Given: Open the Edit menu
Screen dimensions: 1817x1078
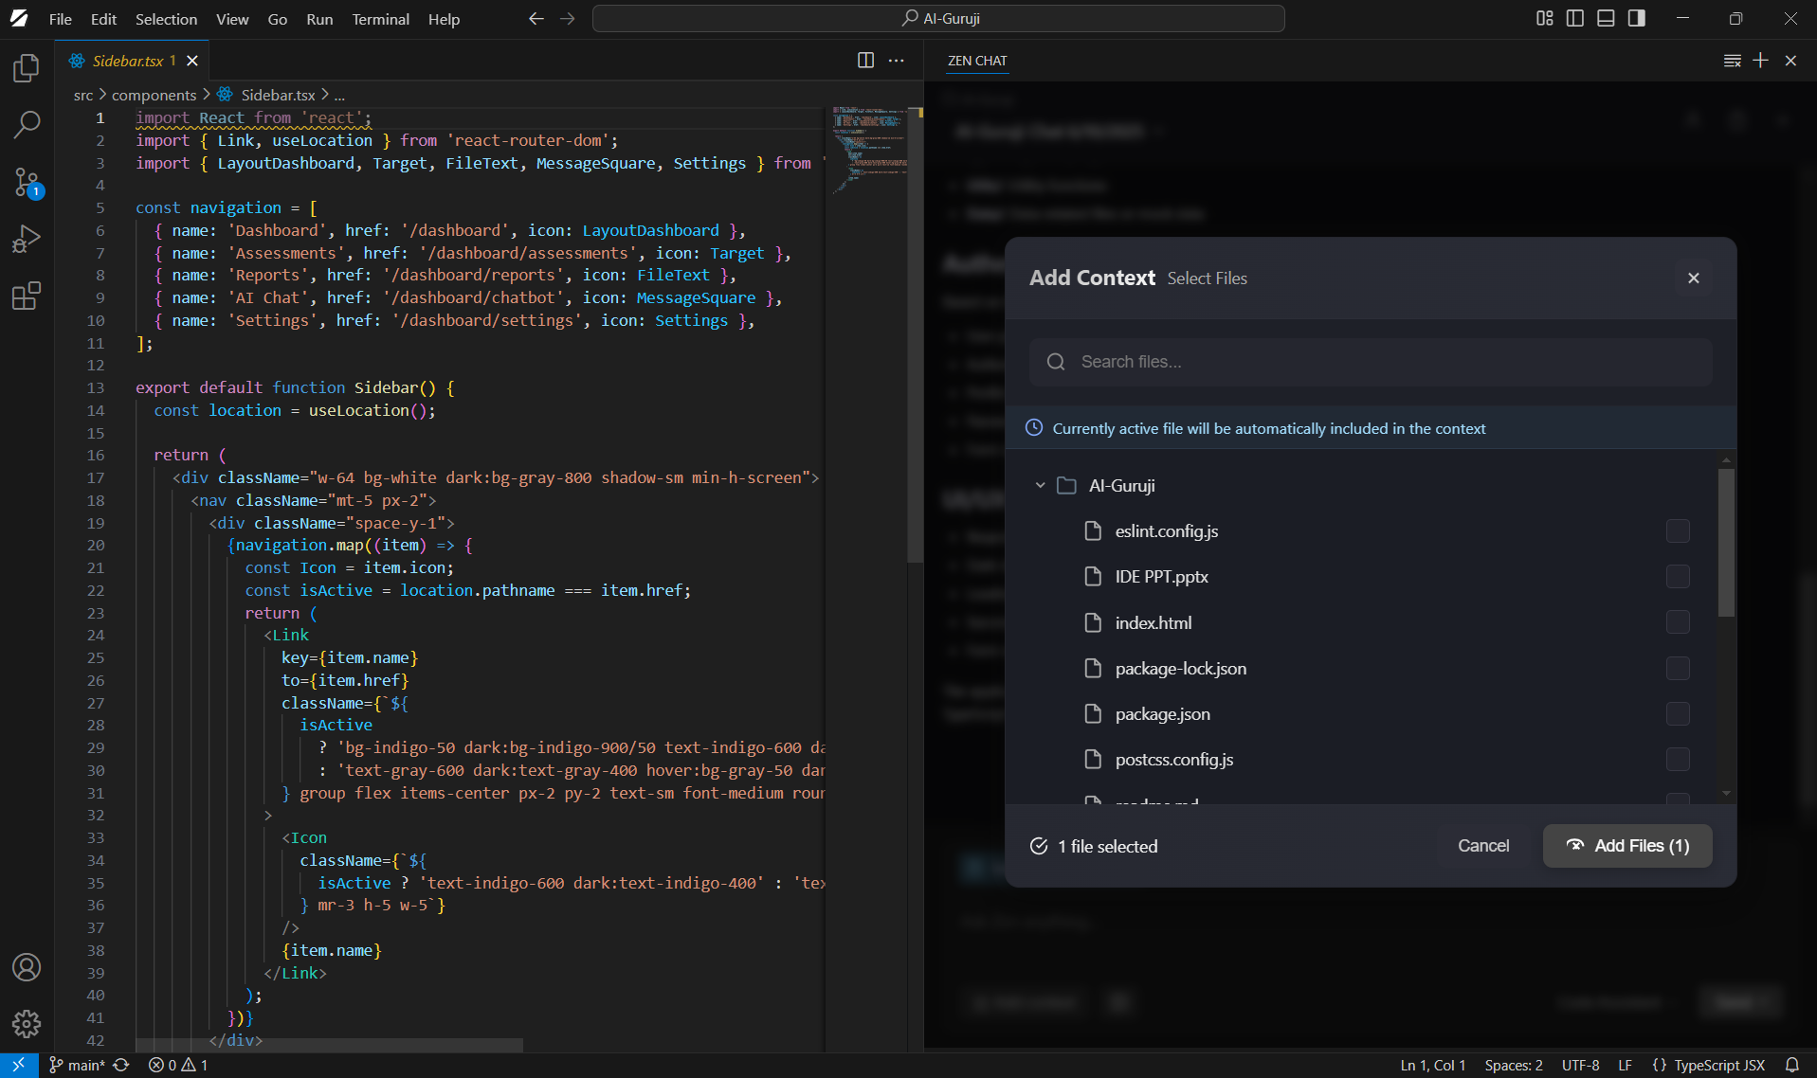Looking at the screenshot, I should tap(103, 19).
